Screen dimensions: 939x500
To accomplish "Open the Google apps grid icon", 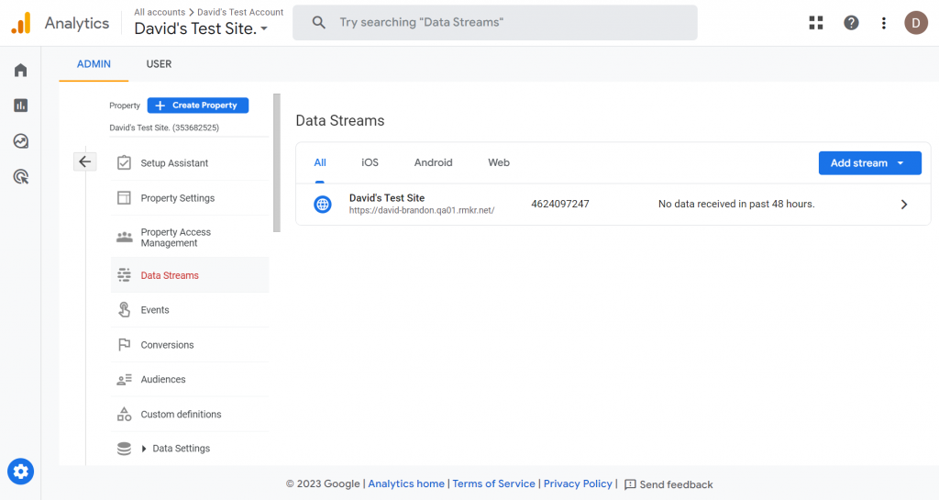I will (815, 23).
